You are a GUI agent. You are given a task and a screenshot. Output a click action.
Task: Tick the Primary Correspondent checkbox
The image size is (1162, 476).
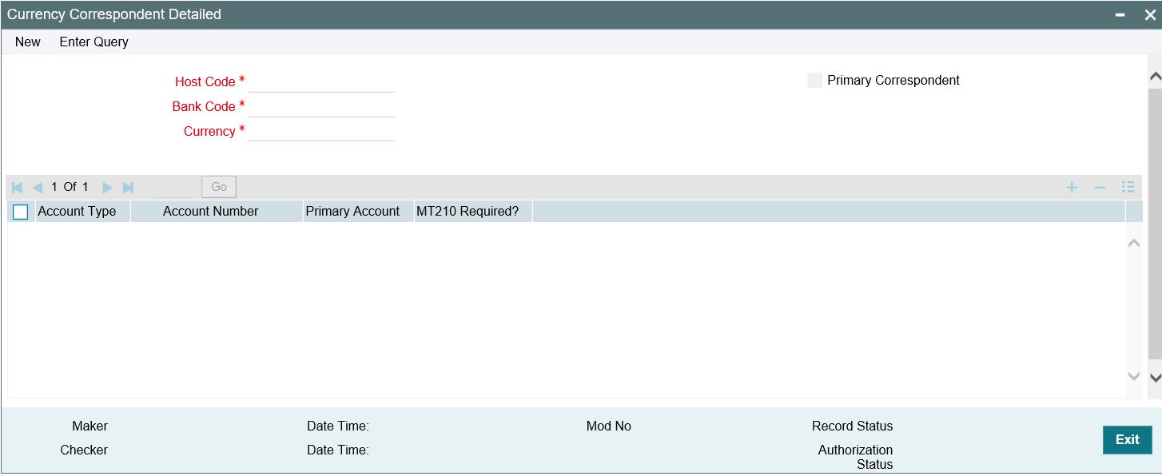tap(814, 80)
